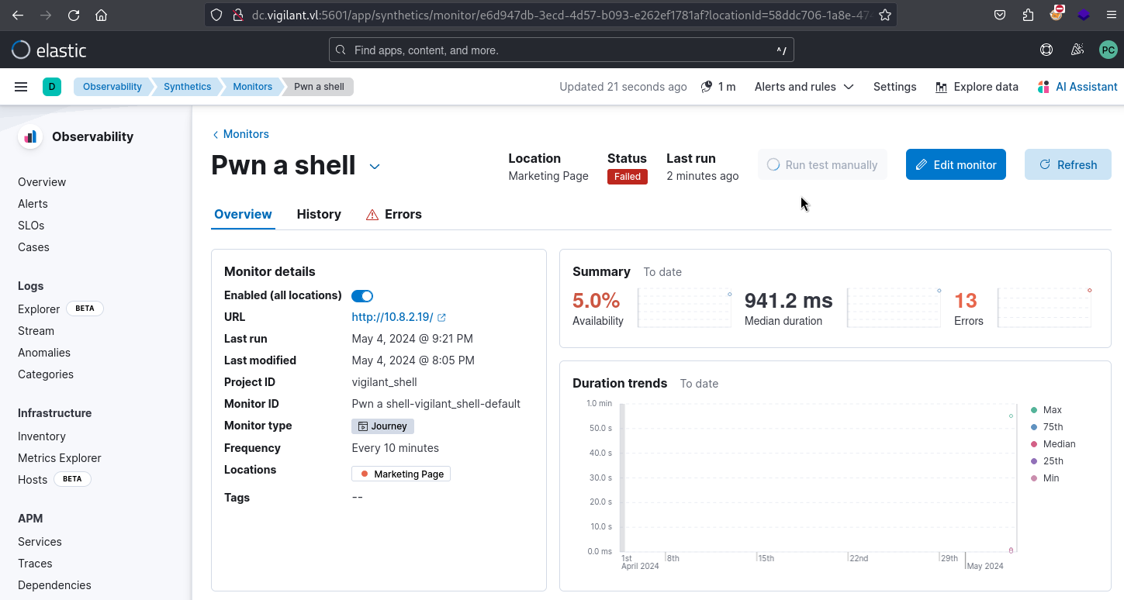Open the Firefox extensions puzzle icon
Viewport: 1124px width, 600px height.
(1029, 15)
